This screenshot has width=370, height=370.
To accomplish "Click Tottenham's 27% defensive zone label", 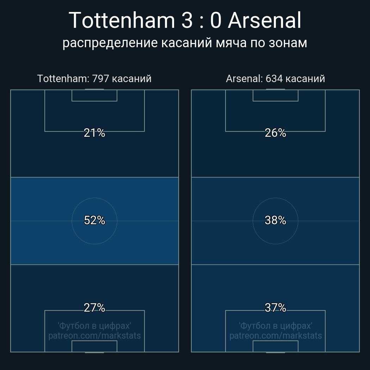I will coord(94,308).
